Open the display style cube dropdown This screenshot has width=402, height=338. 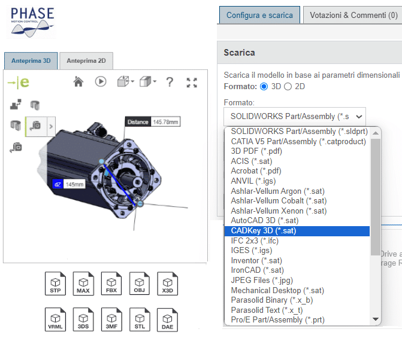(x=148, y=82)
